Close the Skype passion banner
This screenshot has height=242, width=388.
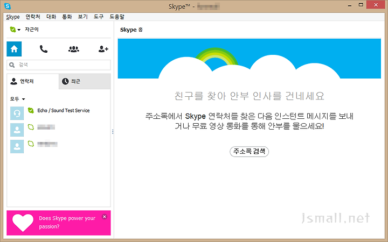105,217
